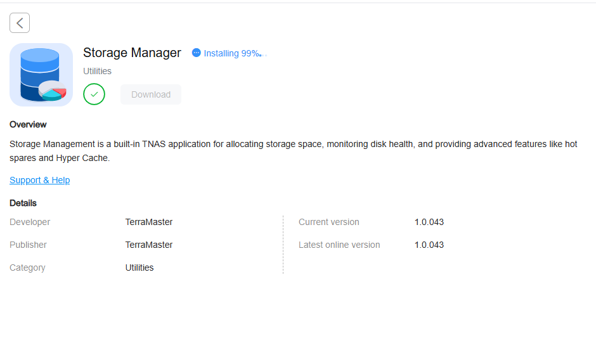596x348 pixels.
Task: Click the Current version label
Action: [329, 222]
